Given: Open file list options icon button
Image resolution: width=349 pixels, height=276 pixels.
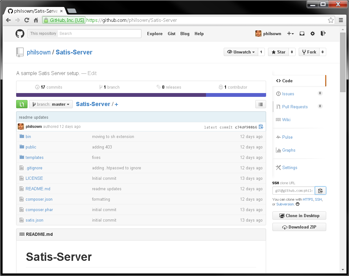Looking at the screenshot, I should 261,104.
